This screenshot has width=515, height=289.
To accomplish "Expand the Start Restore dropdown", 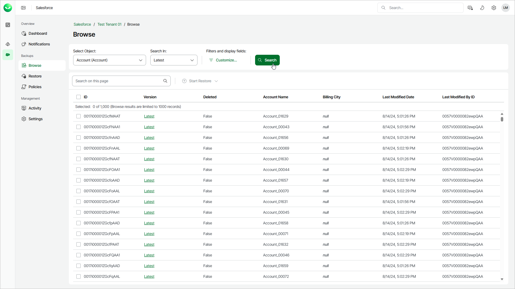I will (x=200, y=81).
